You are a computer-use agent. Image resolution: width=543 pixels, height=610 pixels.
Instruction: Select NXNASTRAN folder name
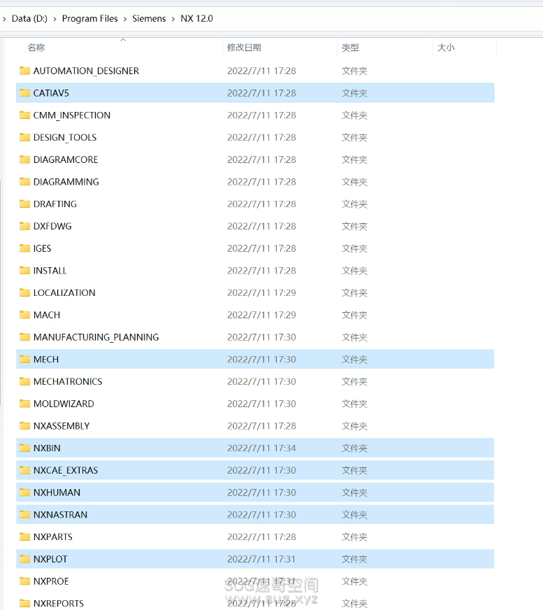60,514
